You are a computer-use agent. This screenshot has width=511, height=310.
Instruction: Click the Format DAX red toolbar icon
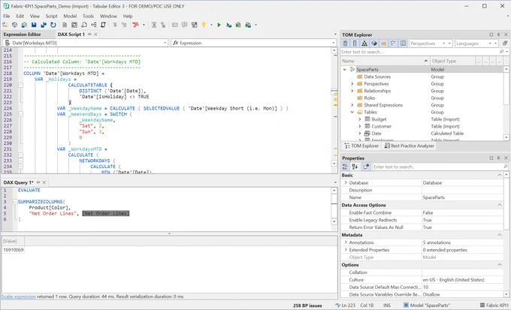click(135, 25)
